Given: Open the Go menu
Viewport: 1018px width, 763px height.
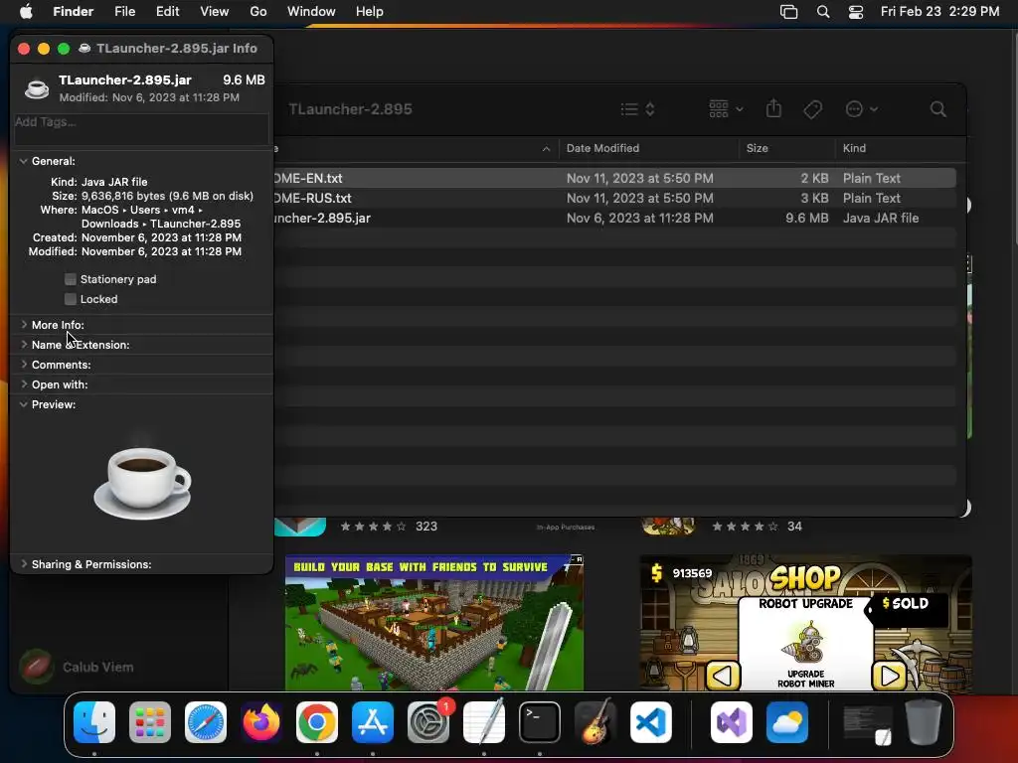Looking at the screenshot, I should (x=258, y=12).
